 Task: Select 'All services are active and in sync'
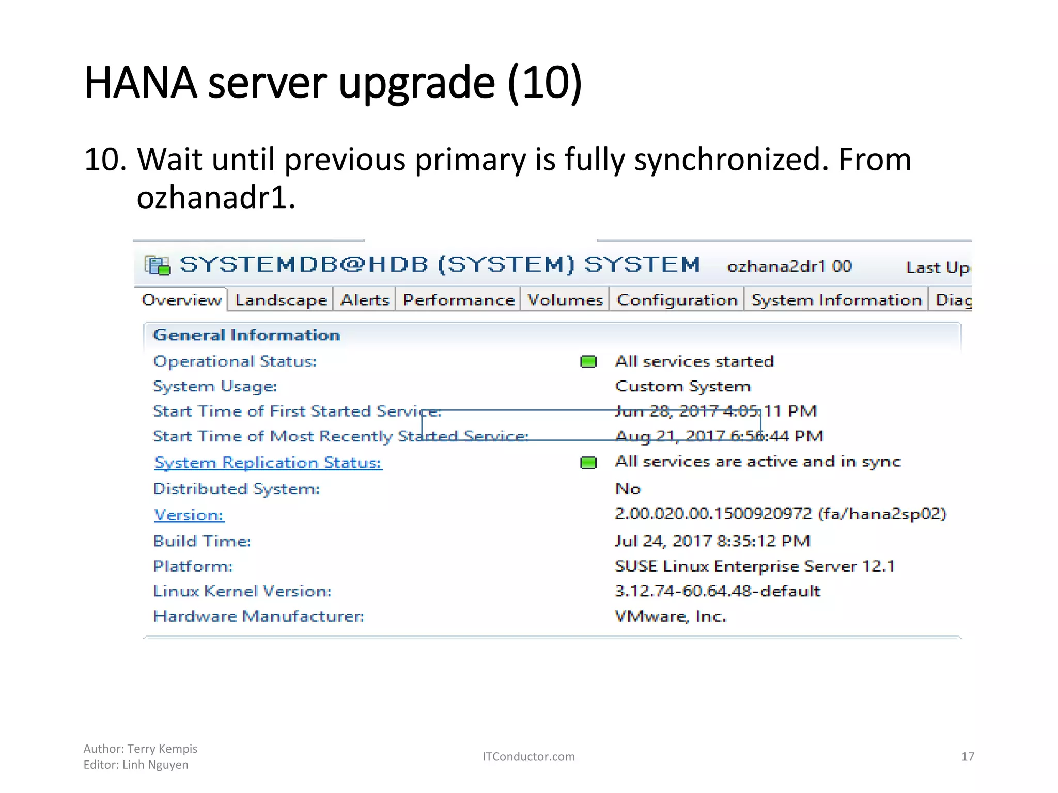758,462
